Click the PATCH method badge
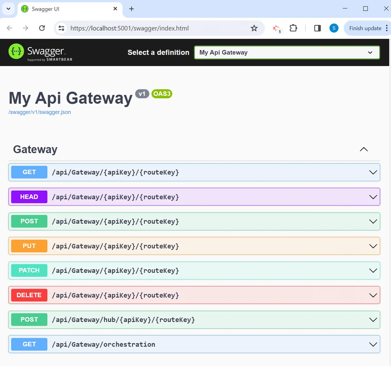 29,271
